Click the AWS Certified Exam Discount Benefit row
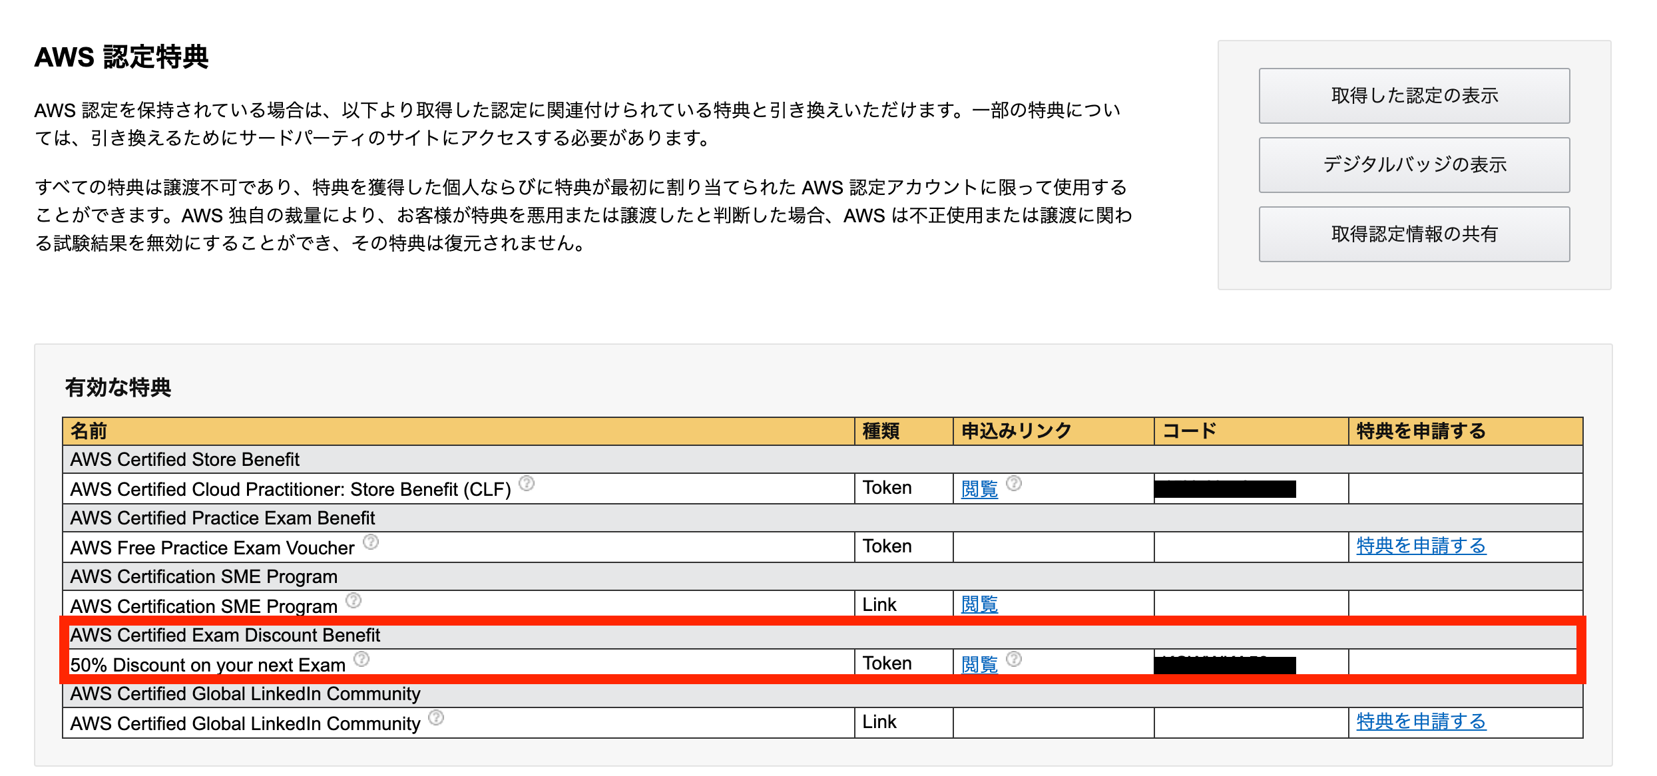1657x776 pixels. point(225,635)
